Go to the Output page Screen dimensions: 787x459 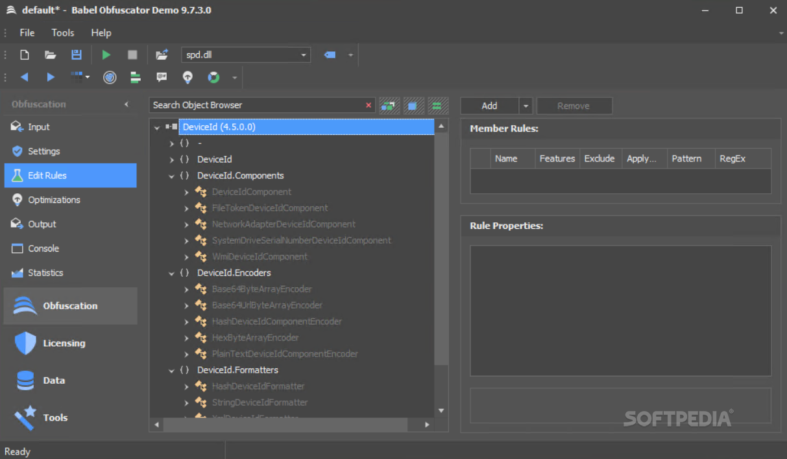70,224
